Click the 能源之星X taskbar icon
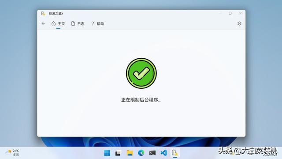282x159 pixels. click(x=175, y=153)
